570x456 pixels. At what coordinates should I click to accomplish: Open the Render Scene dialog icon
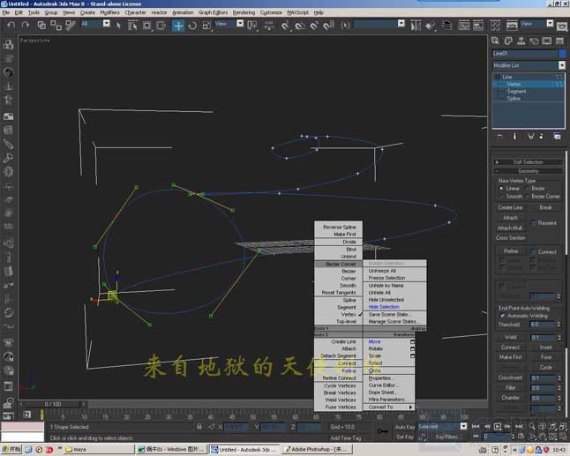[512, 26]
